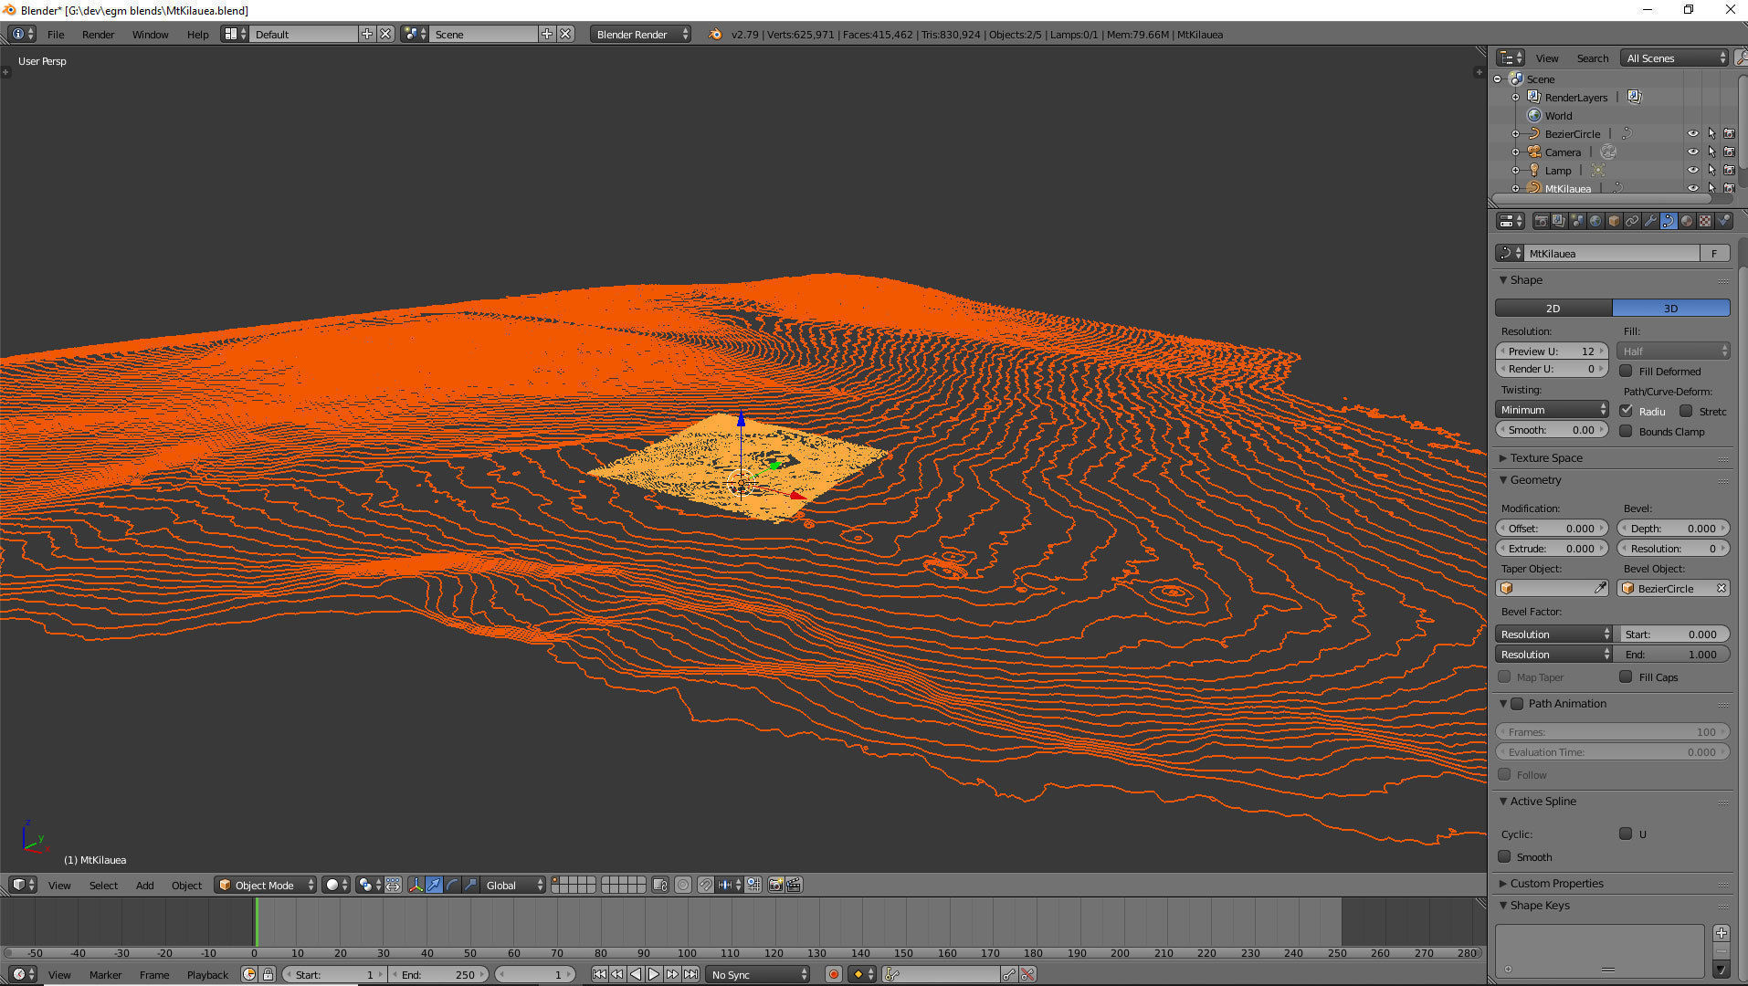Enable Path Animation checkbox
This screenshot has height=986, width=1748.
pos(1517,703)
